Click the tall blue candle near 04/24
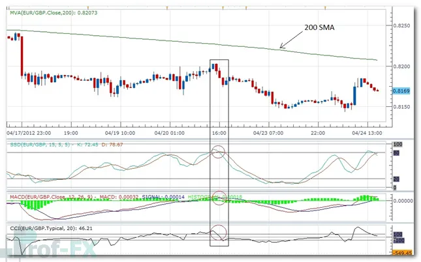The image size is (421, 262). coord(355,92)
